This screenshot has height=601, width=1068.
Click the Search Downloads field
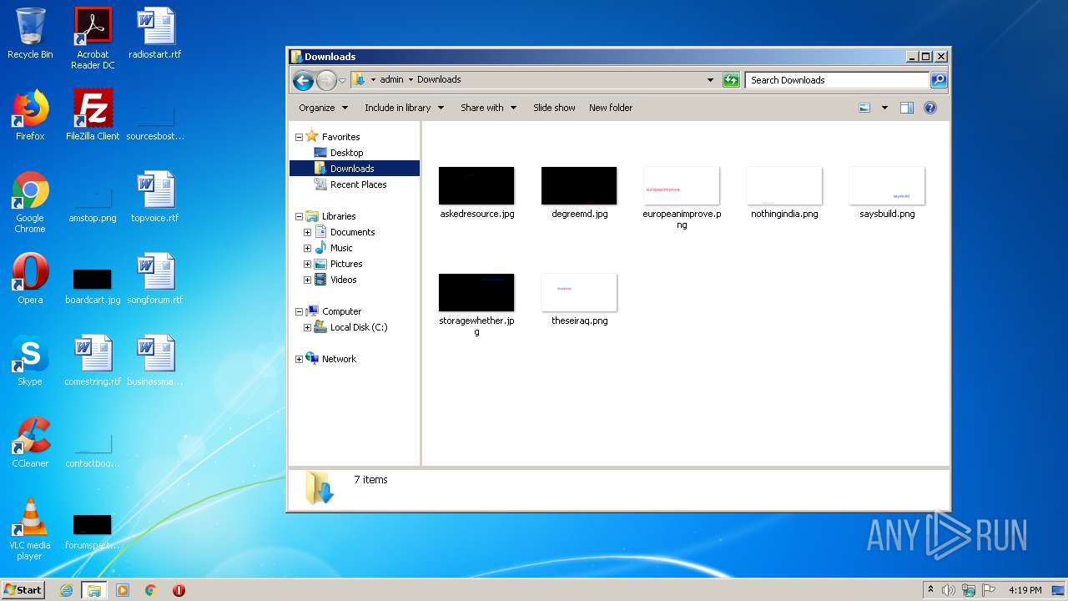(x=837, y=80)
